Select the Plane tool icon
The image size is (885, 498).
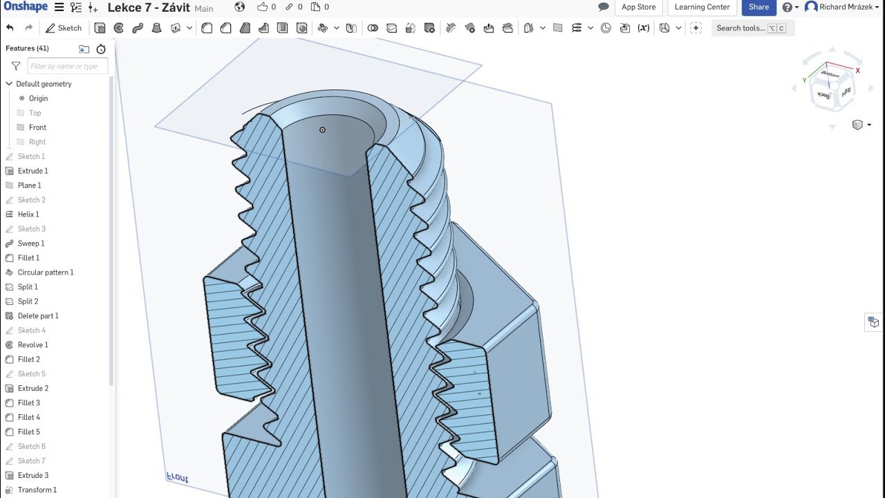[558, 28]
